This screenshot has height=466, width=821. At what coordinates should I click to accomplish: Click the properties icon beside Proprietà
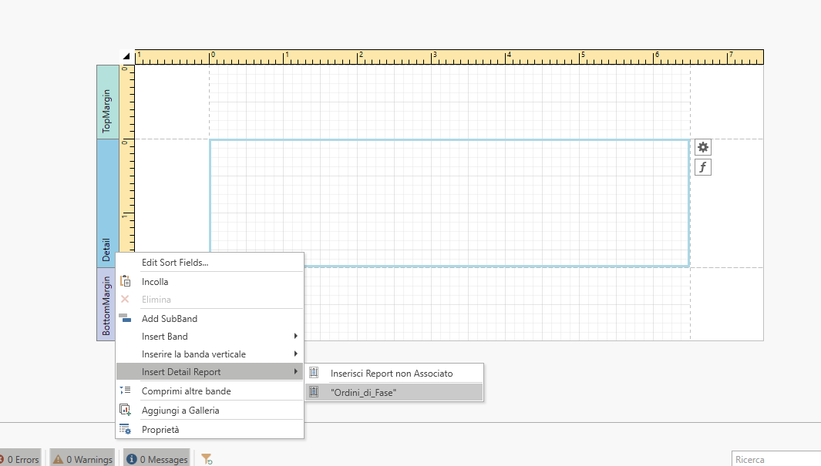(x=125, y=429)
